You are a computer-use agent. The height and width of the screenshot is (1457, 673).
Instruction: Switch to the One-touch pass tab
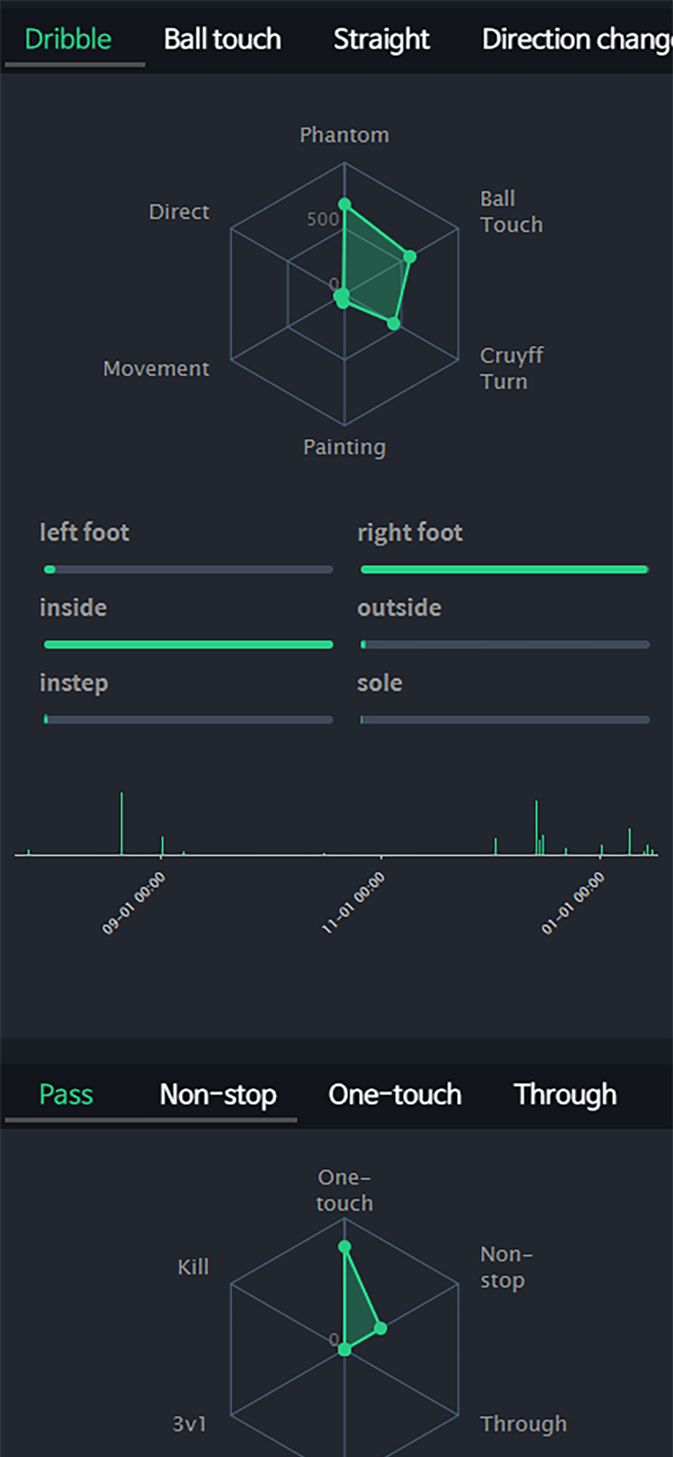tap(394, 1094)
